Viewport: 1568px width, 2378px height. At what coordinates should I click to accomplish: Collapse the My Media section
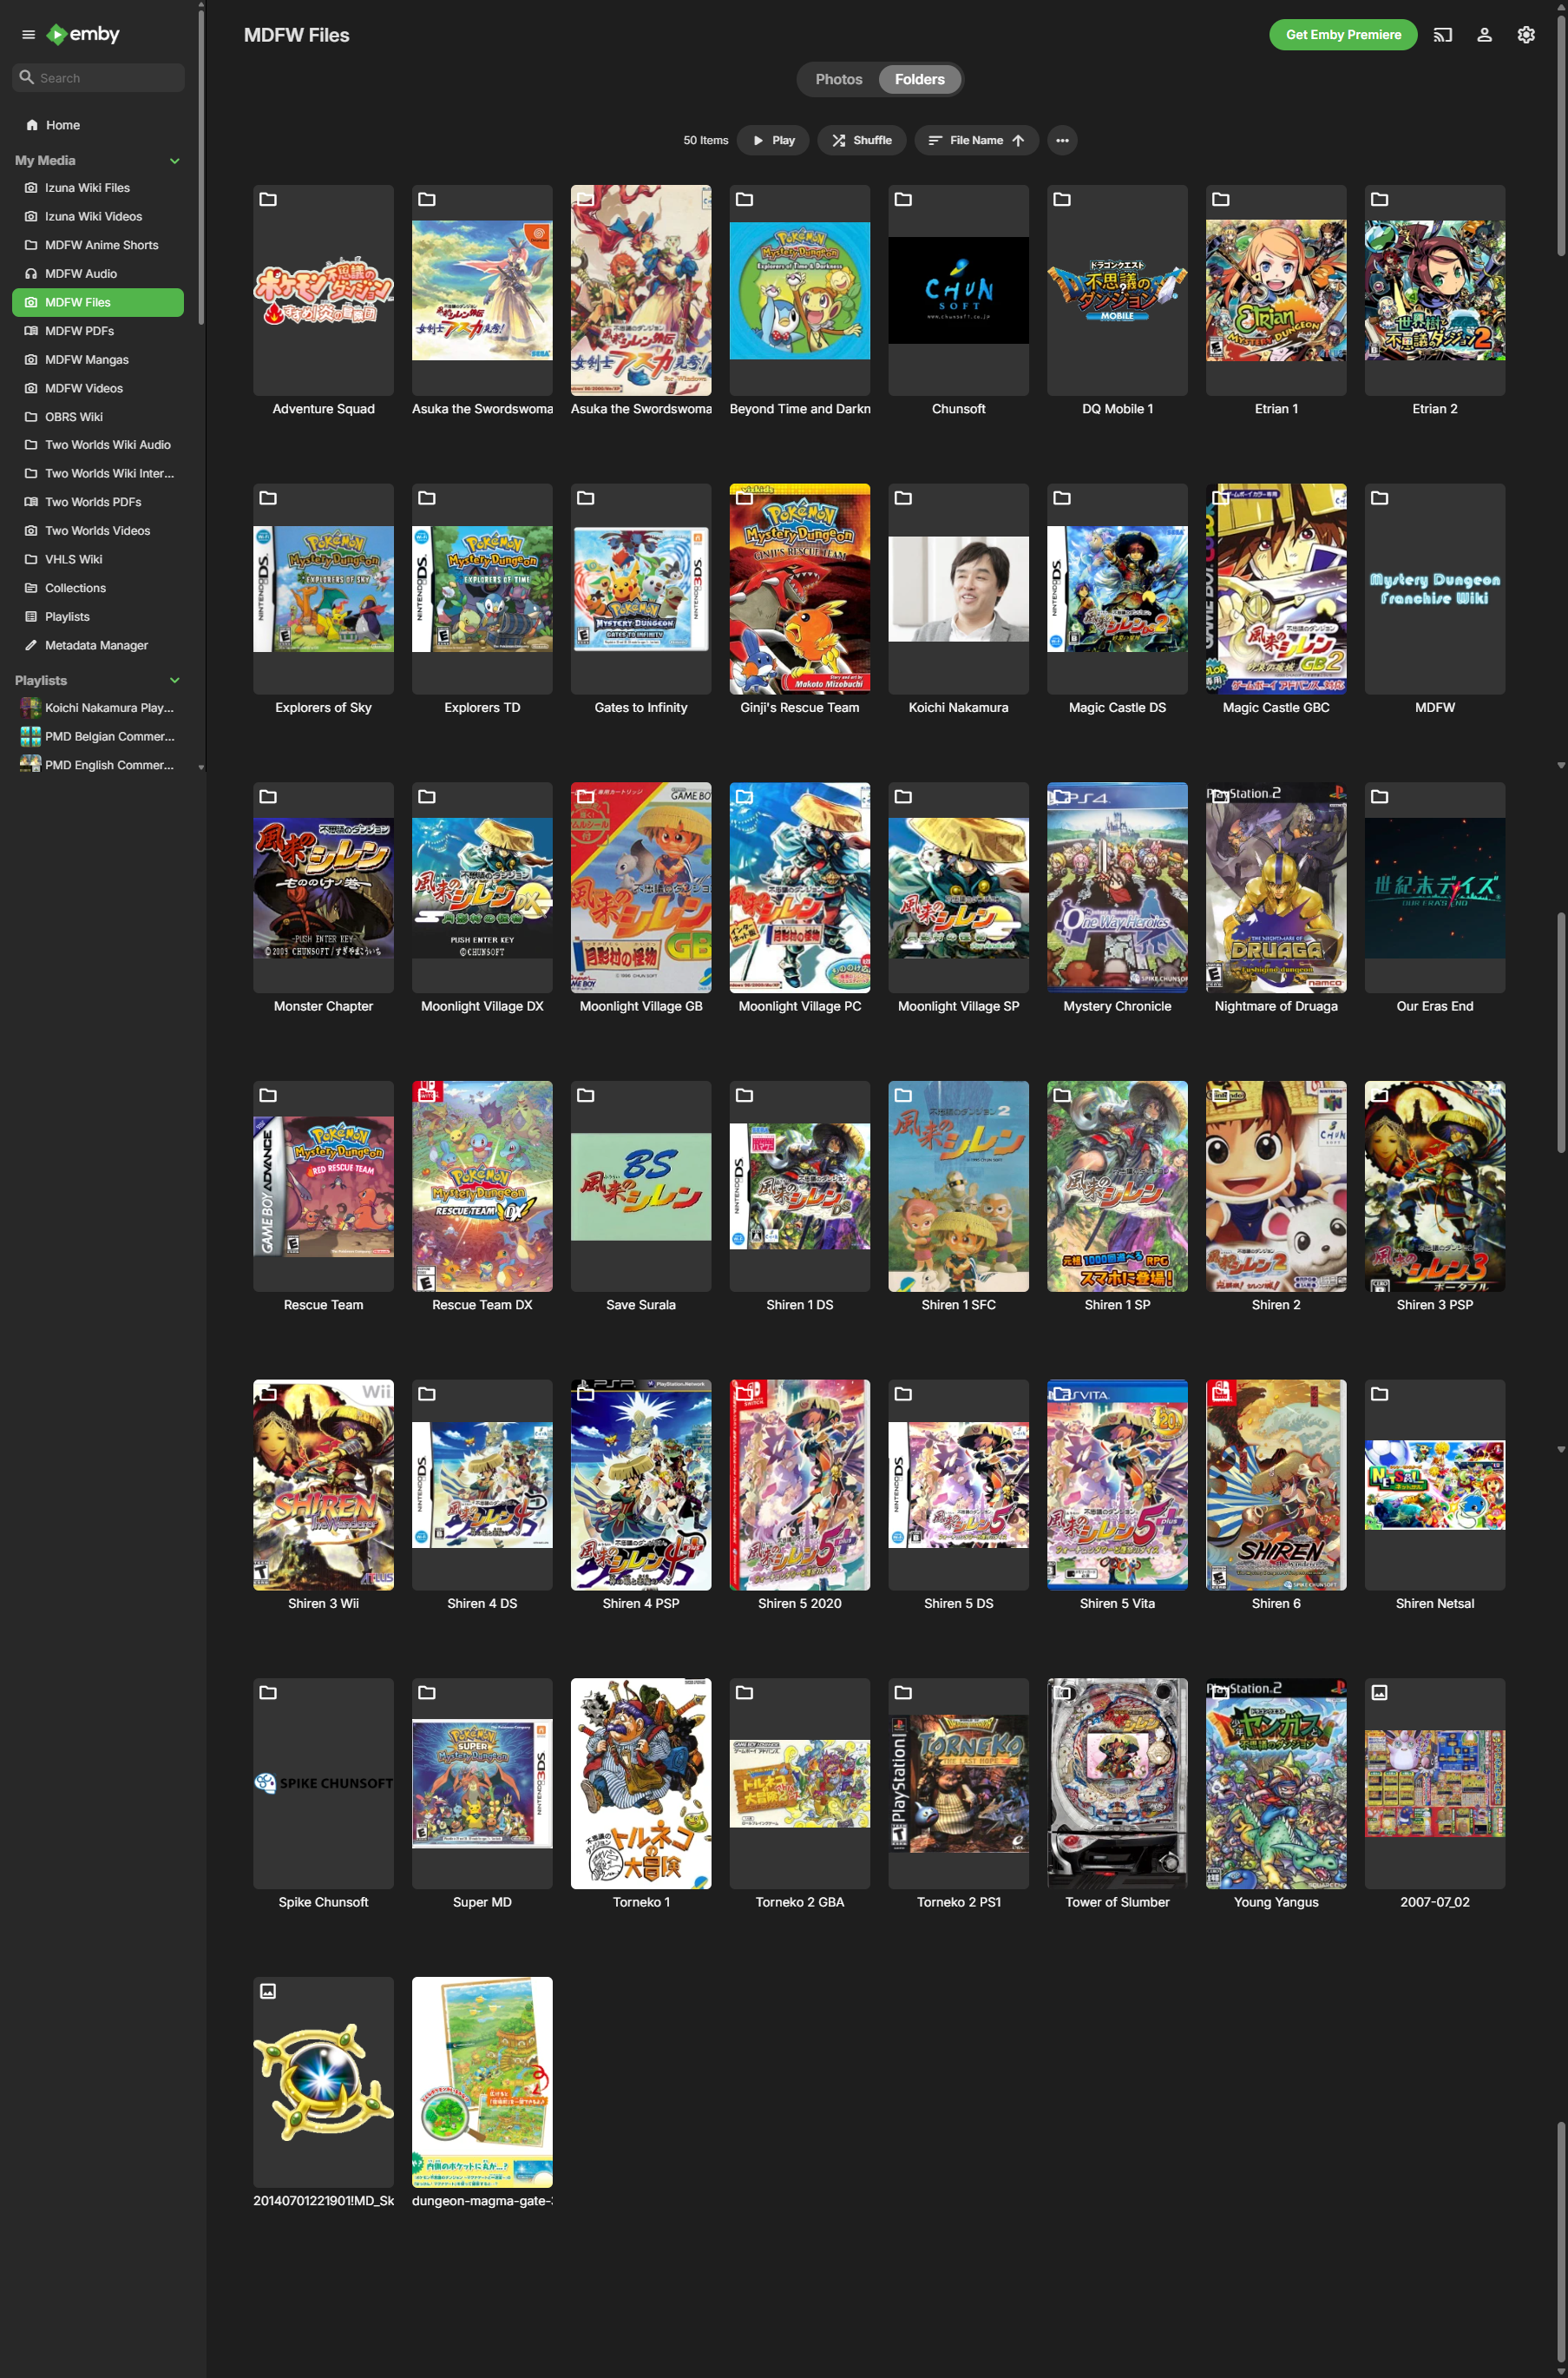coord(175,161)
